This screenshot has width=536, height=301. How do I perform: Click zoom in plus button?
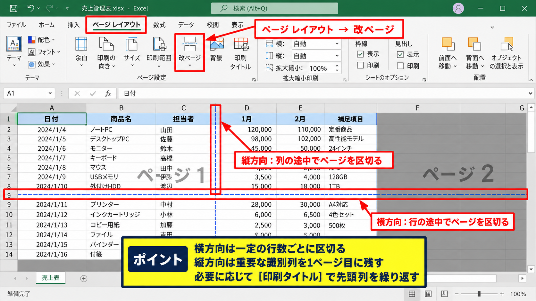pos(502,294)
